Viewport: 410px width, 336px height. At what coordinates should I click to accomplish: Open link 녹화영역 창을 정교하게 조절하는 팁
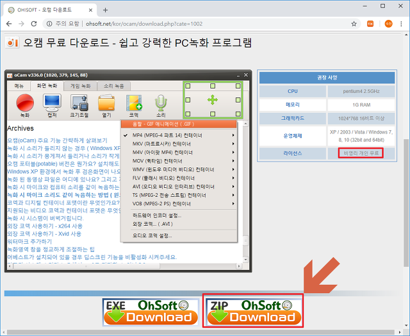tap(51, 249)
